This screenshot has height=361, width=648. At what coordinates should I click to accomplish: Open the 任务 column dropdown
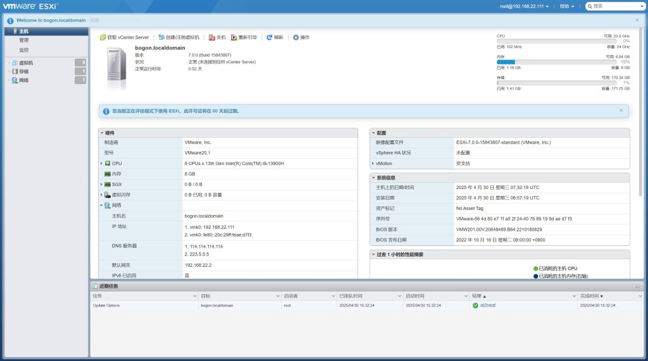(x=195, y=296)
